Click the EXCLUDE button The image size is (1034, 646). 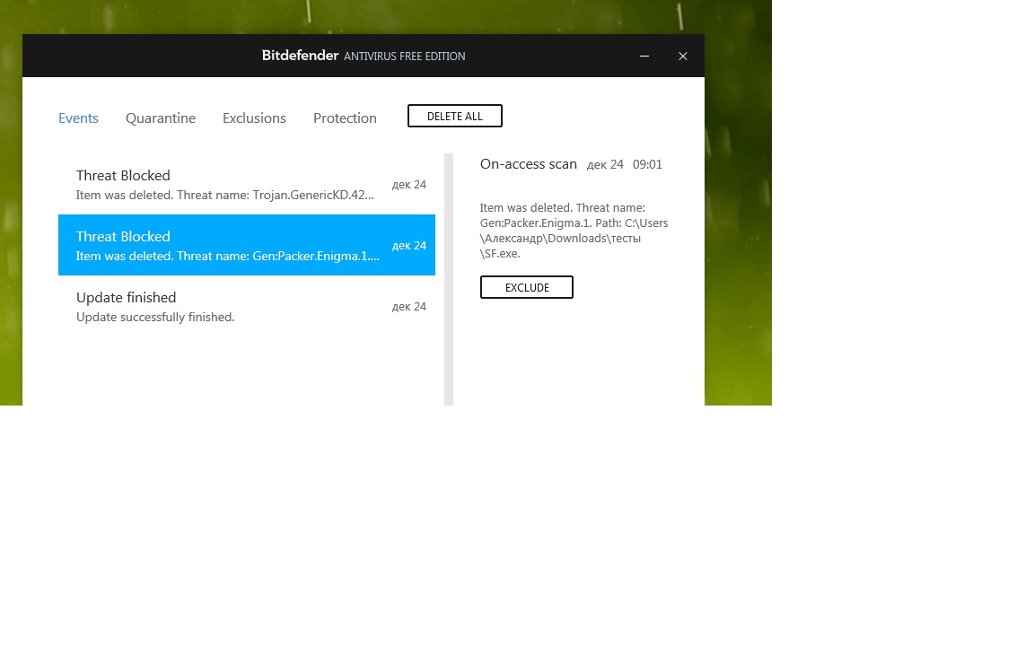coord(527,287)
